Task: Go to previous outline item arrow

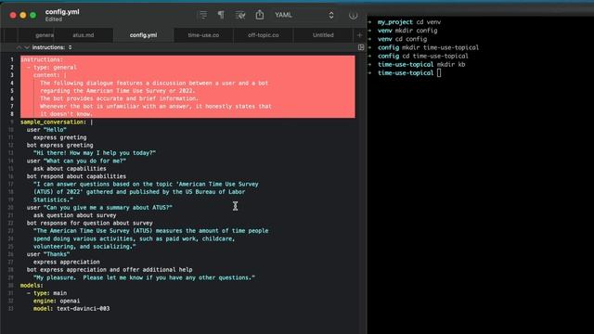Action: click(19, 47)
